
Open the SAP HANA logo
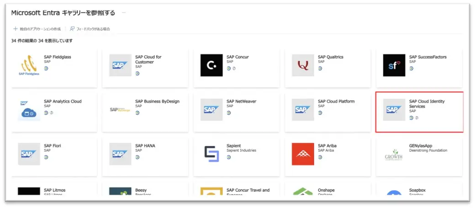click(x=120, y=154)
